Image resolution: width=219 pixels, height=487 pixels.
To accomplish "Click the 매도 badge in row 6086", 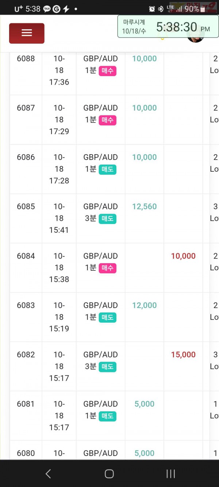I will coord(107,170).
